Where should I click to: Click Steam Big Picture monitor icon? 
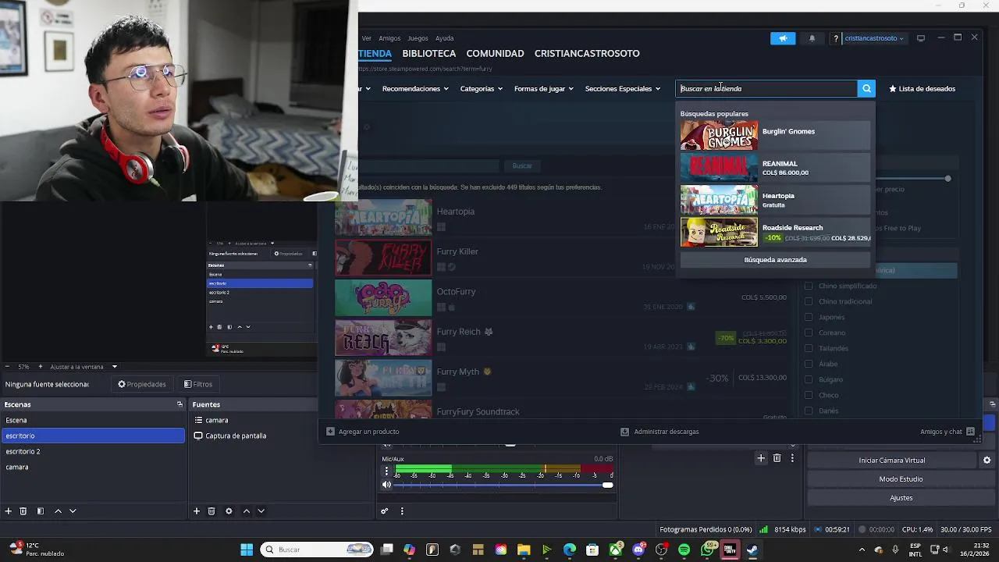pyautogui.click(x=921, y=38)
